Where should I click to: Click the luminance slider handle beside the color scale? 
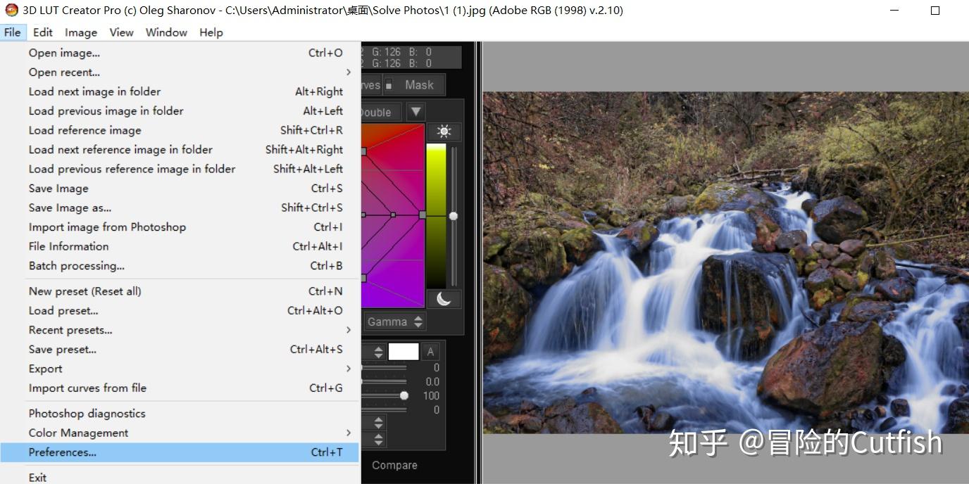coord(454,217)
